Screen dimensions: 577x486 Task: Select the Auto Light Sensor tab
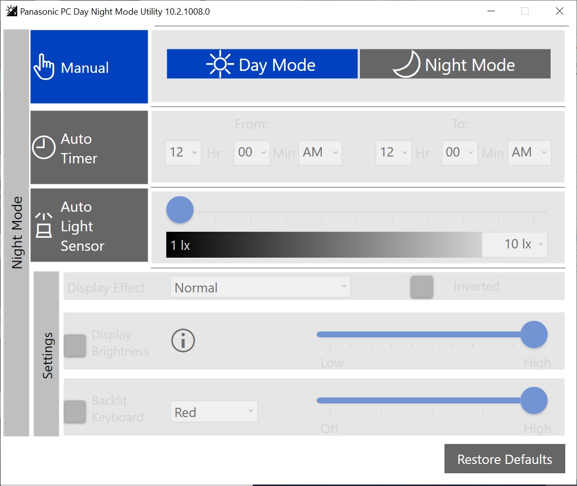(x=89, y=225)
